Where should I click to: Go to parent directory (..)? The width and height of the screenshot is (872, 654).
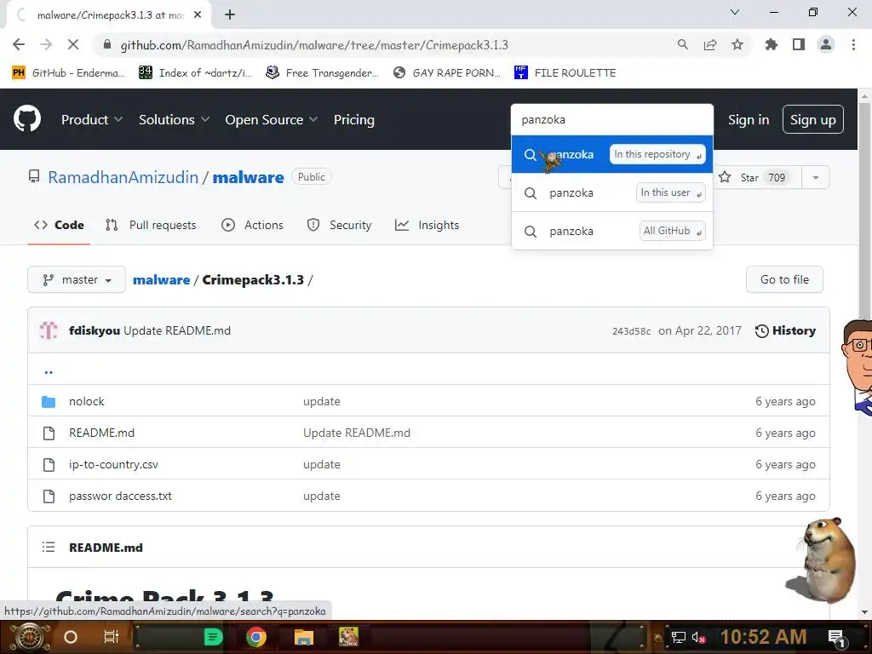(x=49, y=370)
